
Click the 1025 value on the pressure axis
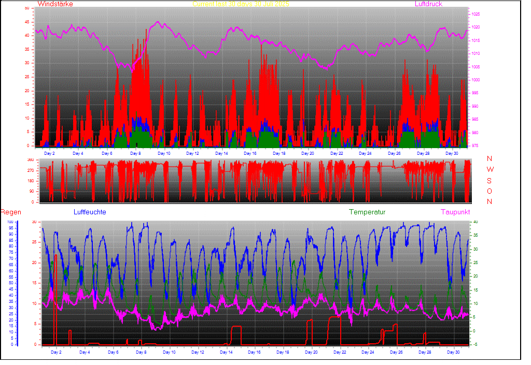476,14
